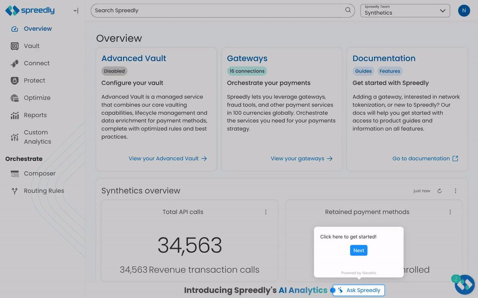
Task: Click the Advanced Vault card title
Action: (133, 58)
